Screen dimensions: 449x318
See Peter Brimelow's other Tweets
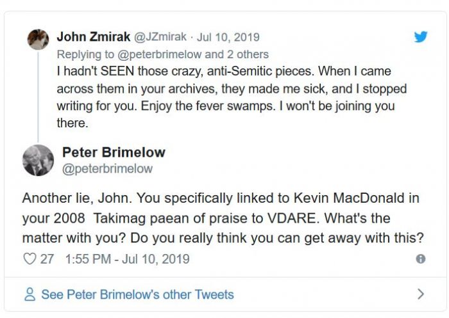pyautogui.click(x=137, y=295)
